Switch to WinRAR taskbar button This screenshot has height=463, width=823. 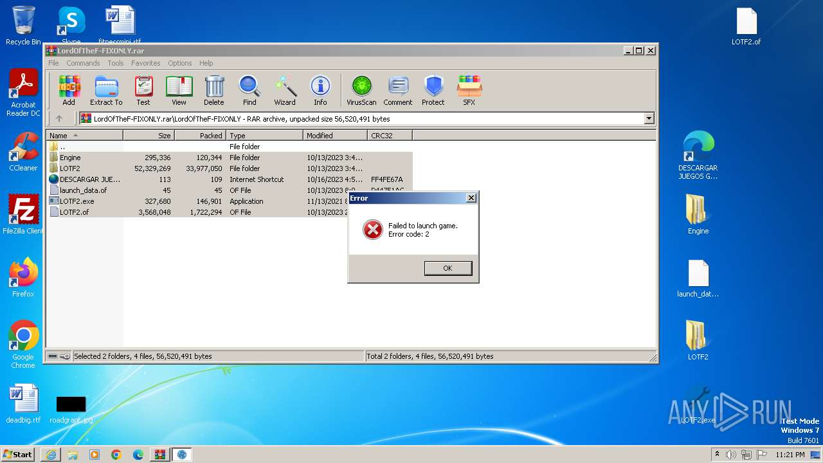click(x=160, y=454)
